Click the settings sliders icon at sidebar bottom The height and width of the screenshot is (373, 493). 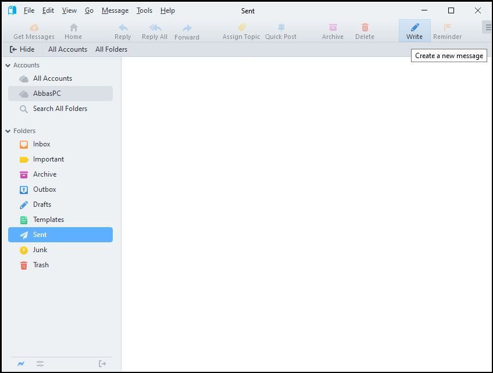click(x=40, y=364)
